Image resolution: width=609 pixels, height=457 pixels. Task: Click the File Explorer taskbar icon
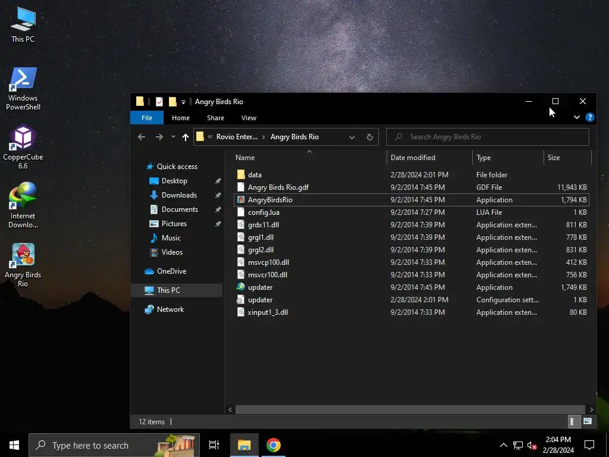244,445
